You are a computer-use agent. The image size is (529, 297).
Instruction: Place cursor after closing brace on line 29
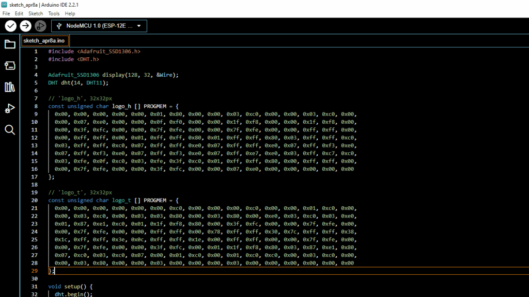coord(54,271)
